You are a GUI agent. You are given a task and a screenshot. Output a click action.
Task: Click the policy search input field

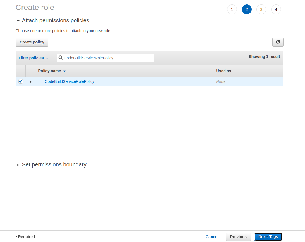[x=107, y=58]
